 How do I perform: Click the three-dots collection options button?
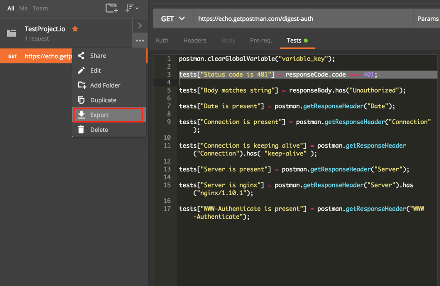[x=140, y=41]
